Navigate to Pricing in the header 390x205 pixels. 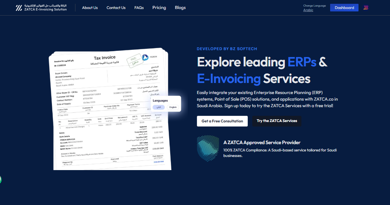tap(159, 8)
